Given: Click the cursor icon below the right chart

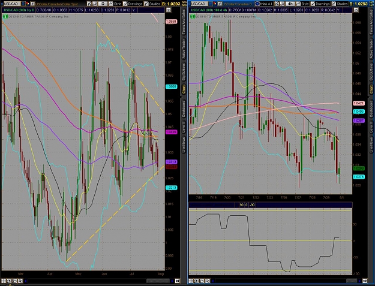Looking at the screenshot, I should (208, 281).
